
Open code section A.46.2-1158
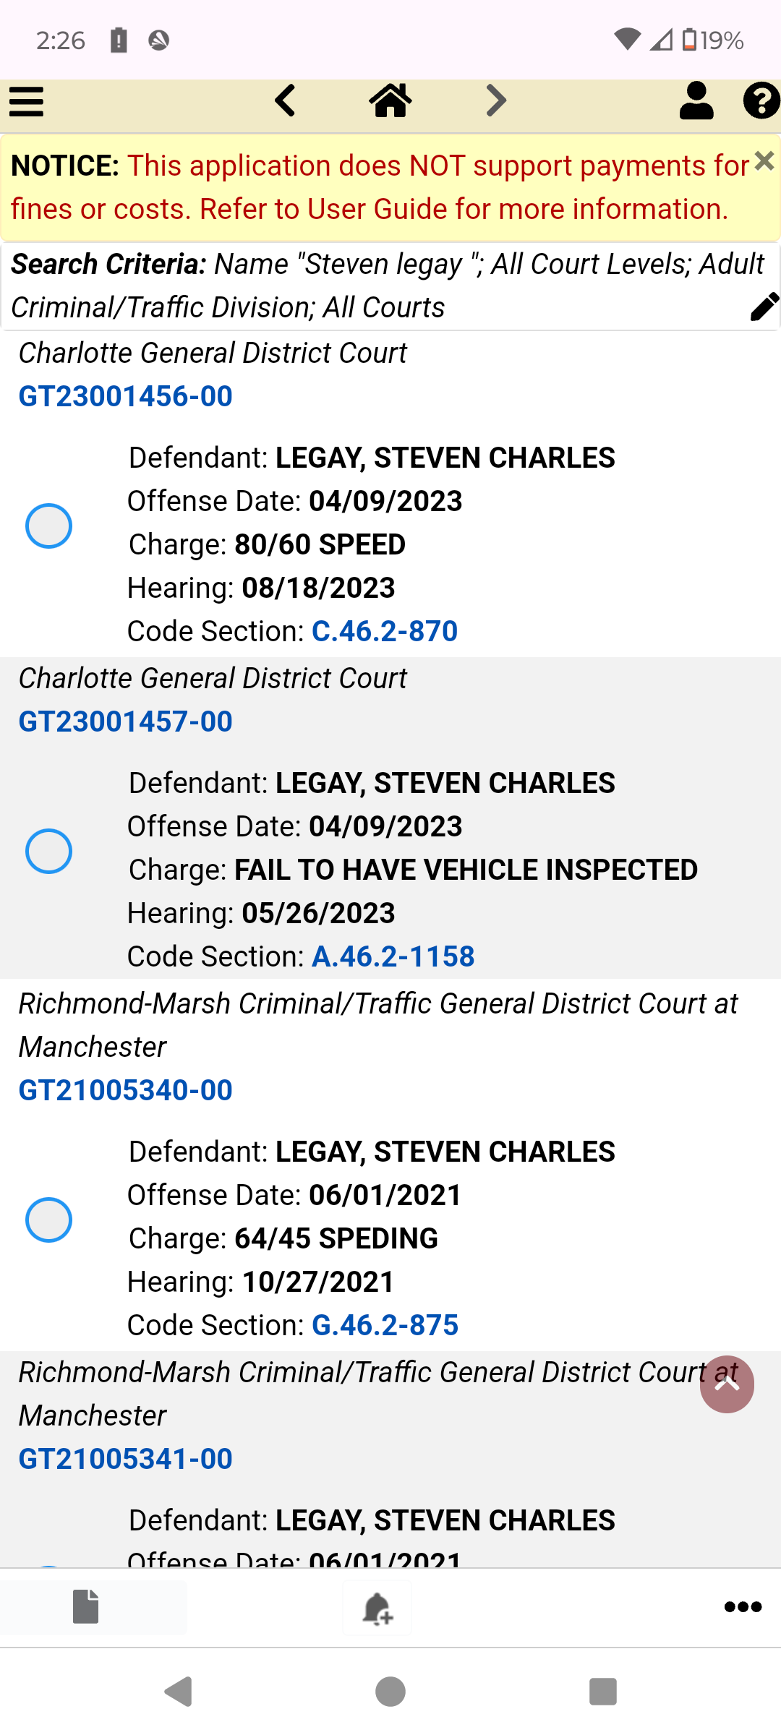pos(393,956)
